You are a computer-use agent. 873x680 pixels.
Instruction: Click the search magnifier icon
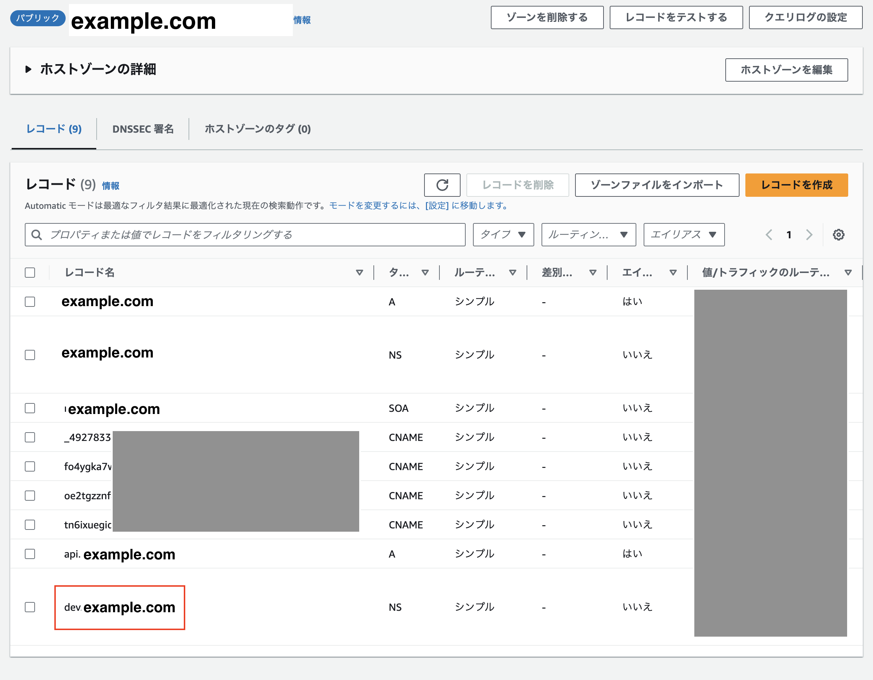(x=36, y=235)
